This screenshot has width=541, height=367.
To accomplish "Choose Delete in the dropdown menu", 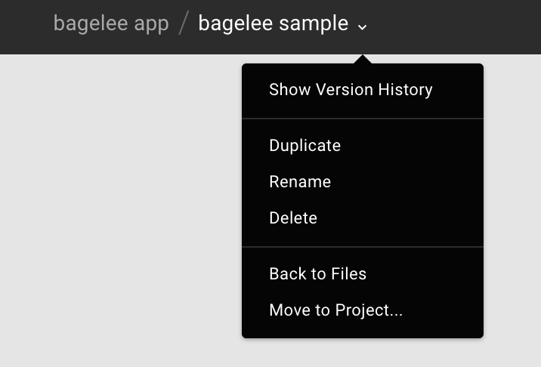I will [363, 217].
